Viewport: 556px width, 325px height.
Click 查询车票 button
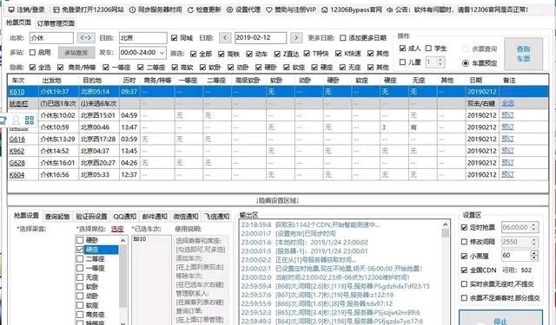click(523, 54)
